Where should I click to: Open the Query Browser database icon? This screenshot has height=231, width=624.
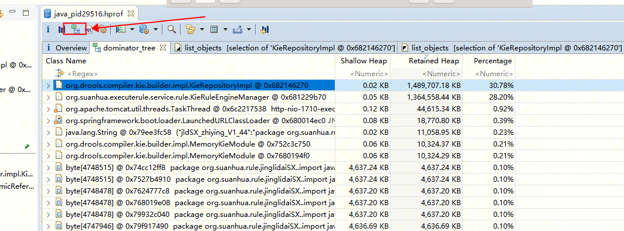tap(144, 29)
